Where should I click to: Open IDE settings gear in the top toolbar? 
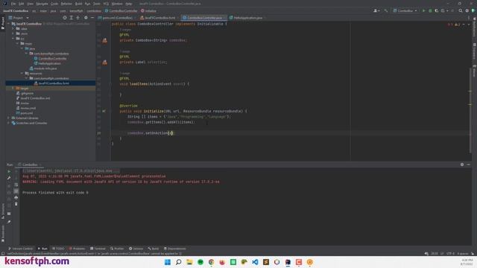[467, 10]
